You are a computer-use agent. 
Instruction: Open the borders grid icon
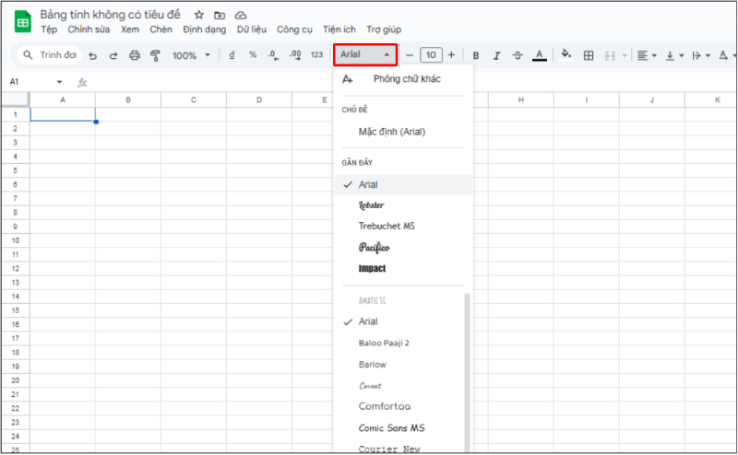[x=589, y=55]
